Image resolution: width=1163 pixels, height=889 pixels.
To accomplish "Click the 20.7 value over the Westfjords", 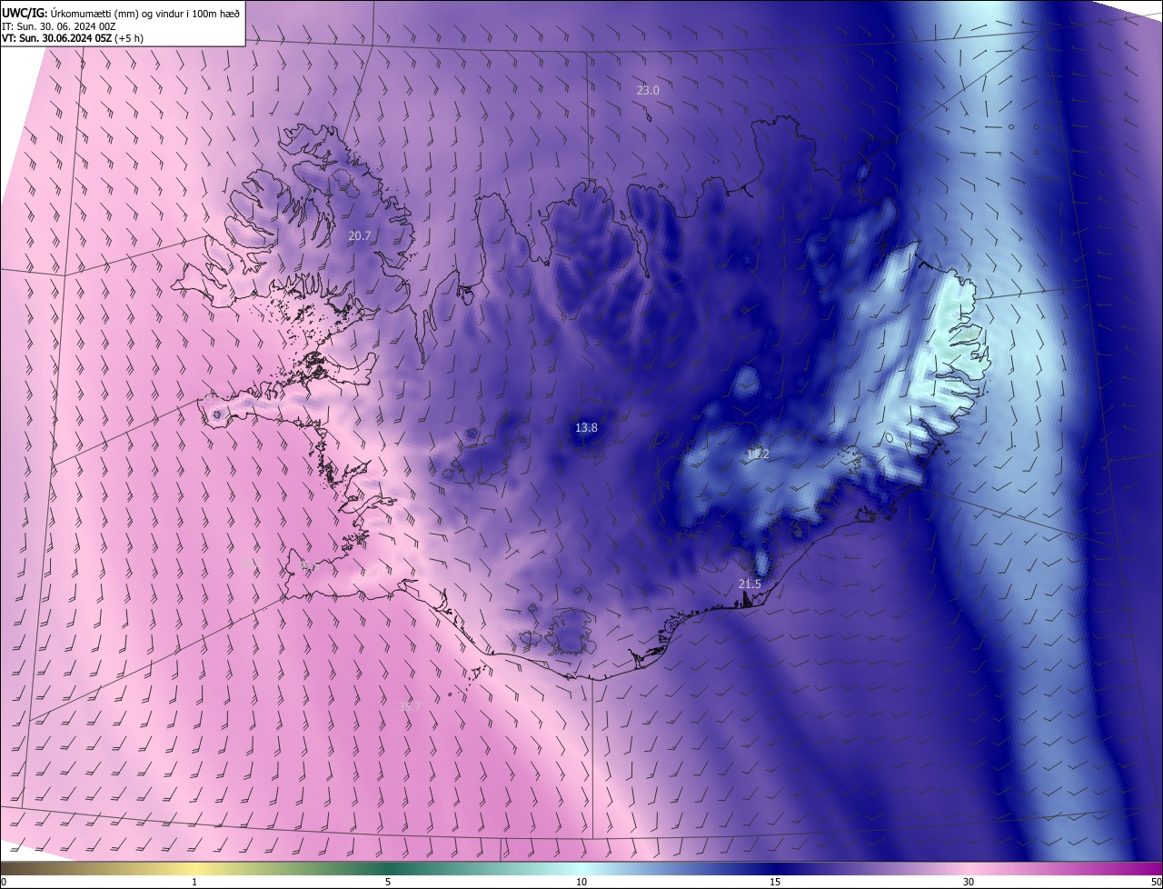I will click(x=360, y=235).
